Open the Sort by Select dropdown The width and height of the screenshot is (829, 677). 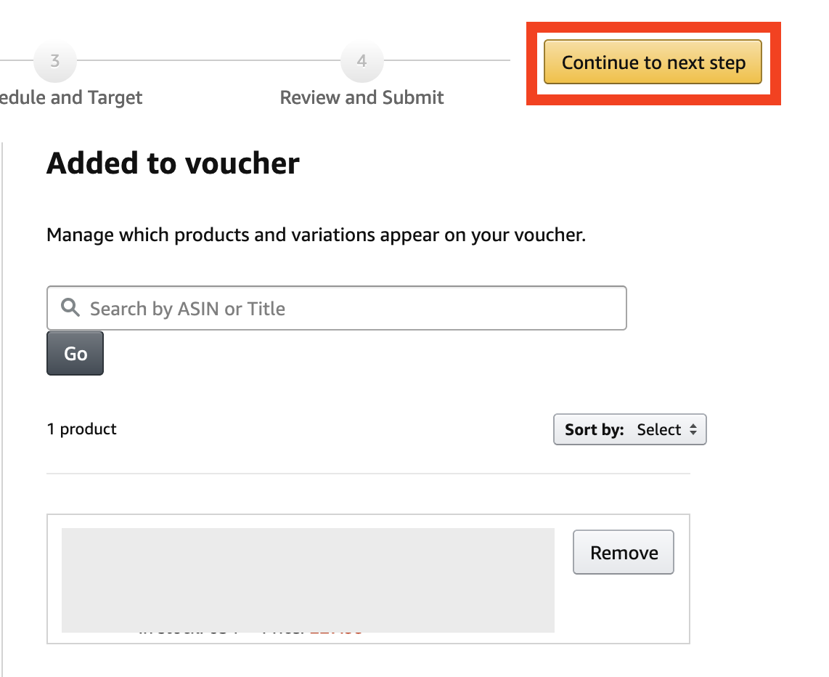629,429
